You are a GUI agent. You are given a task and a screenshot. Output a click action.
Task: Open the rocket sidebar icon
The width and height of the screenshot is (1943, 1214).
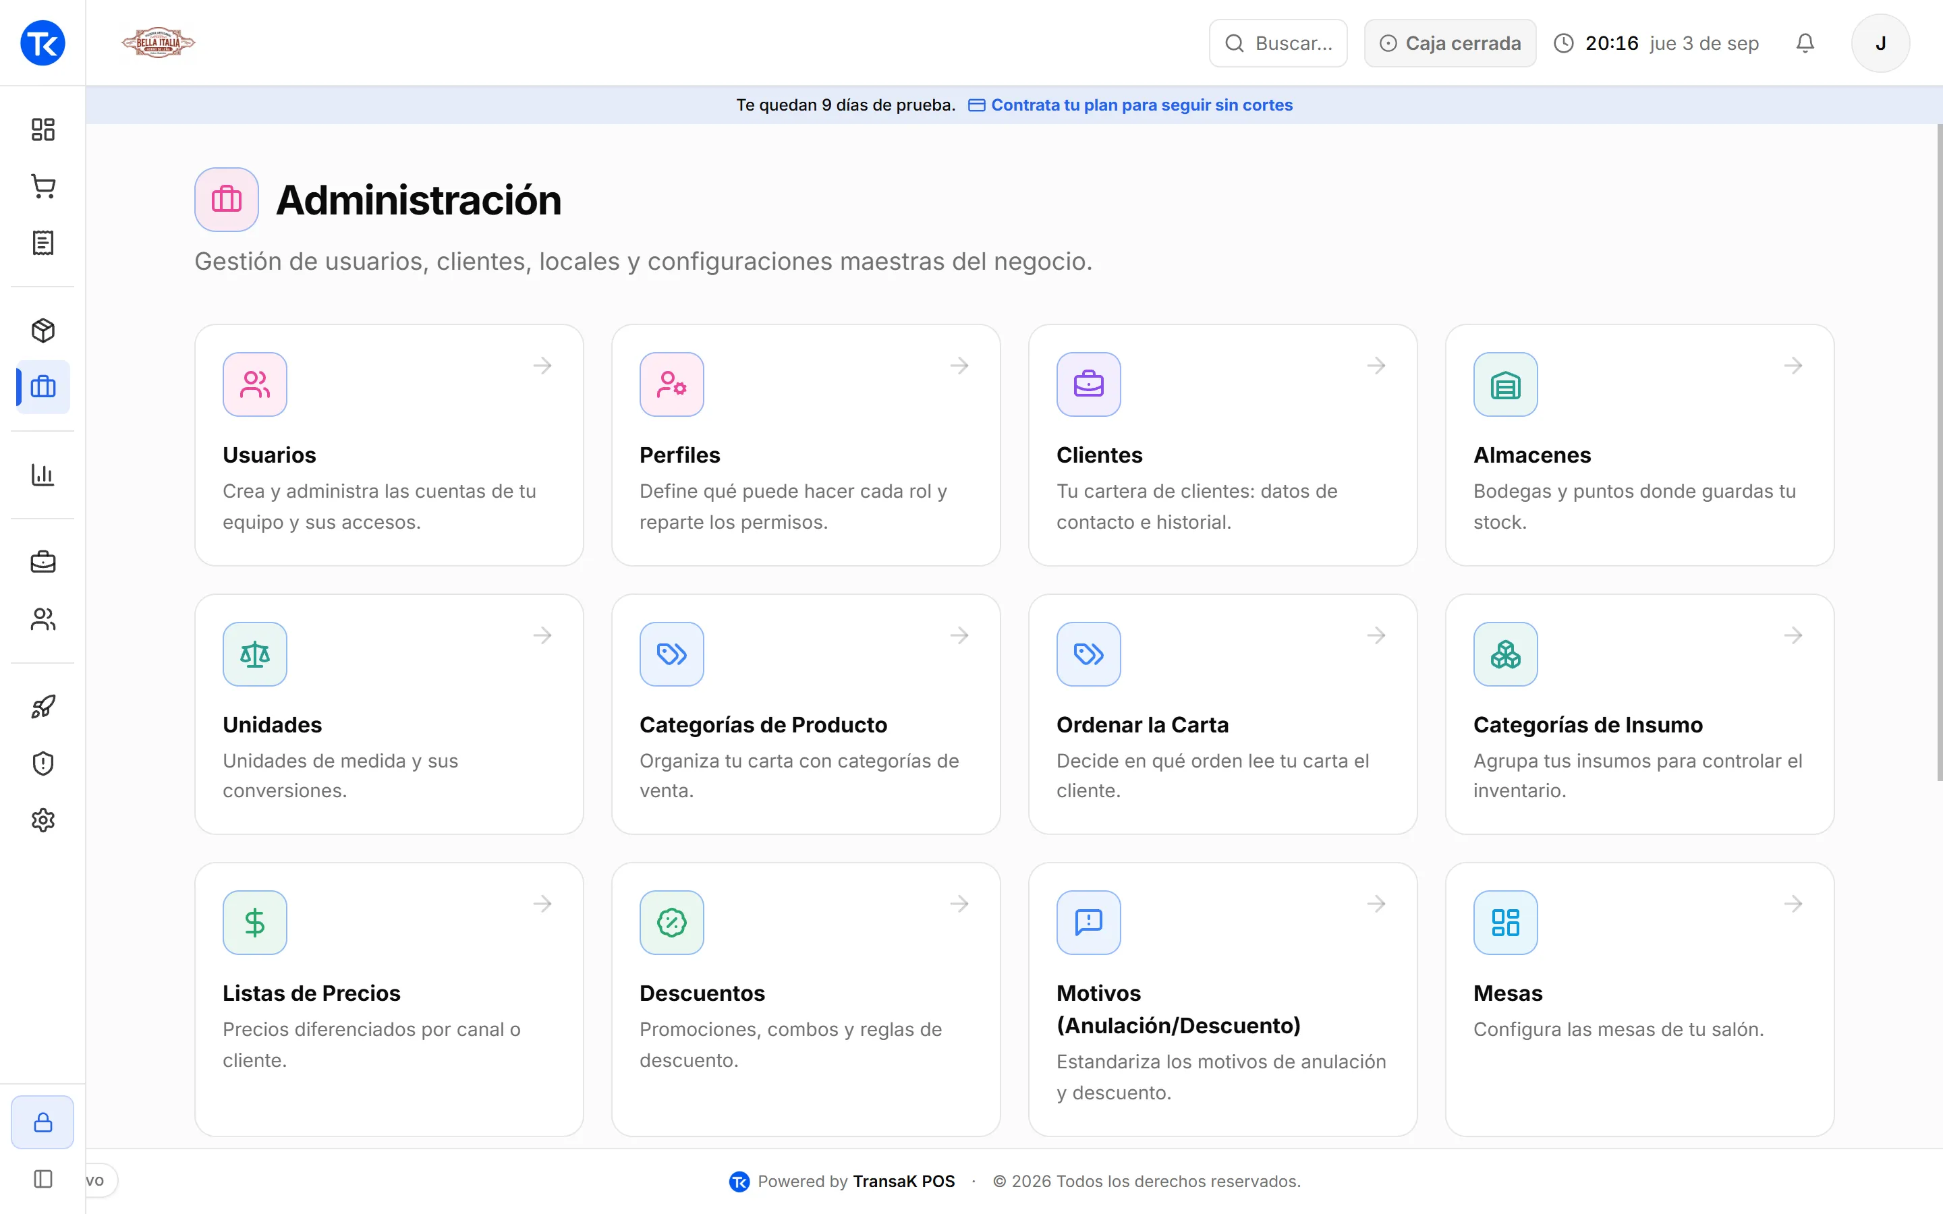click(43, 707)
